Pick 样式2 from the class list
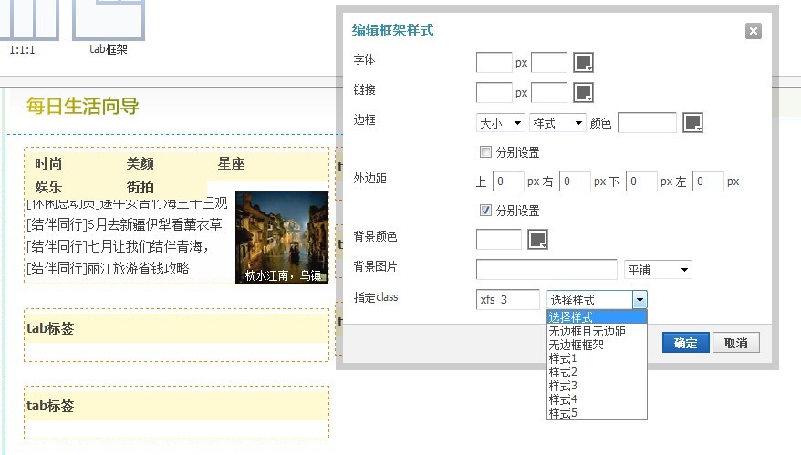The image size is (801, 455). click(597, 372)
